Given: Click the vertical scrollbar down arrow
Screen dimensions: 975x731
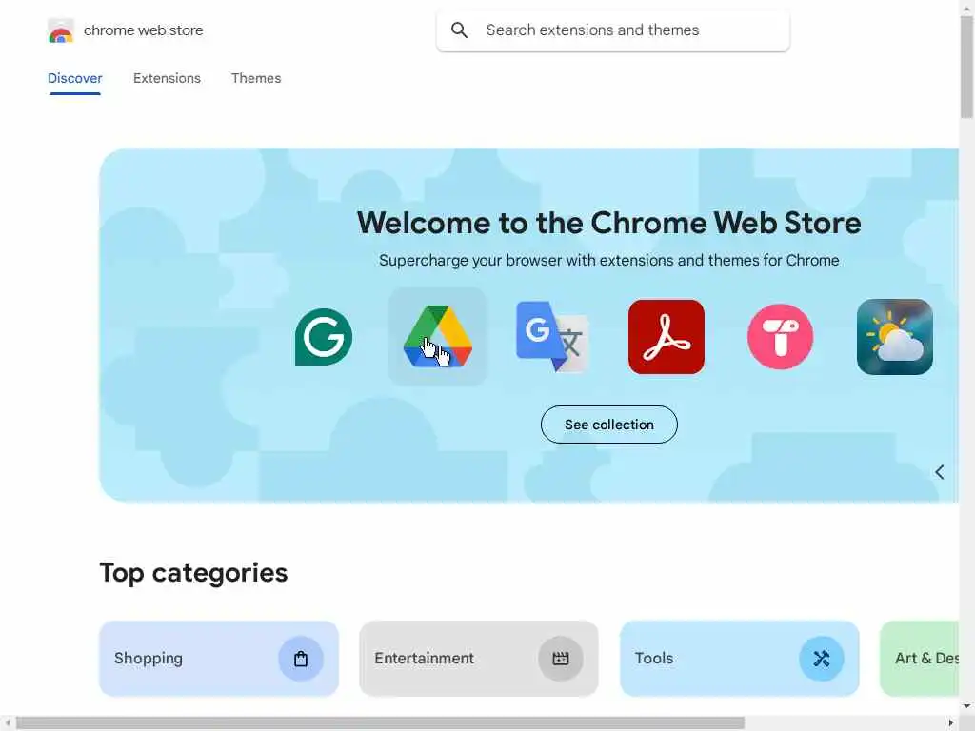Looking at the screenshot, I should (x=966, y=706).
